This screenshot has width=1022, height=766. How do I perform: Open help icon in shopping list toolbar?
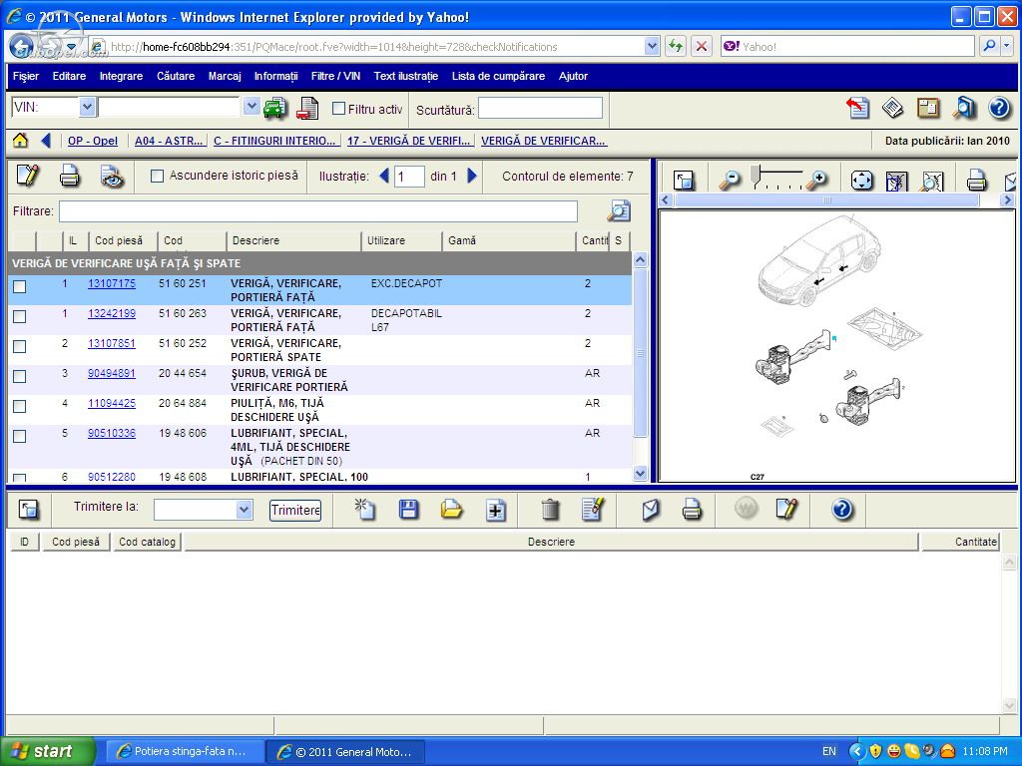click(842, 510)
